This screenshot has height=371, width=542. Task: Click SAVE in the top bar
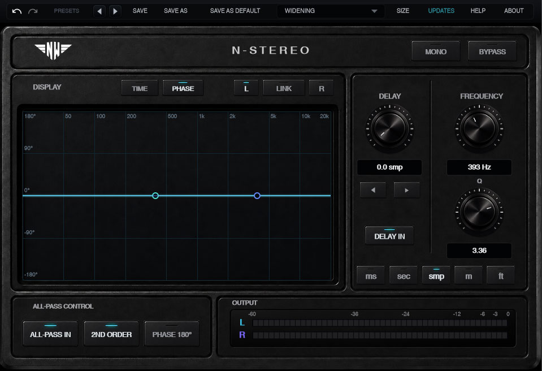[140, 11]
